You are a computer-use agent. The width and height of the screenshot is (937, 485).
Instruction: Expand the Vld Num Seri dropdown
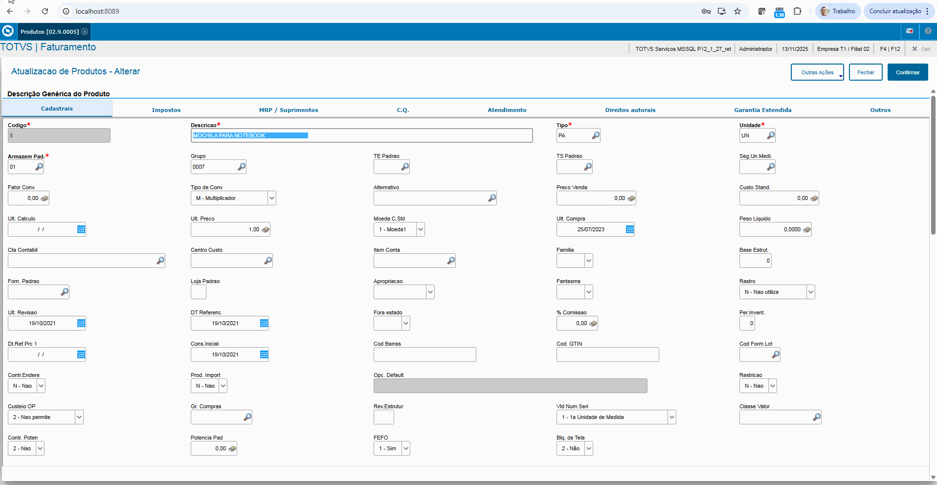[672, 417]
